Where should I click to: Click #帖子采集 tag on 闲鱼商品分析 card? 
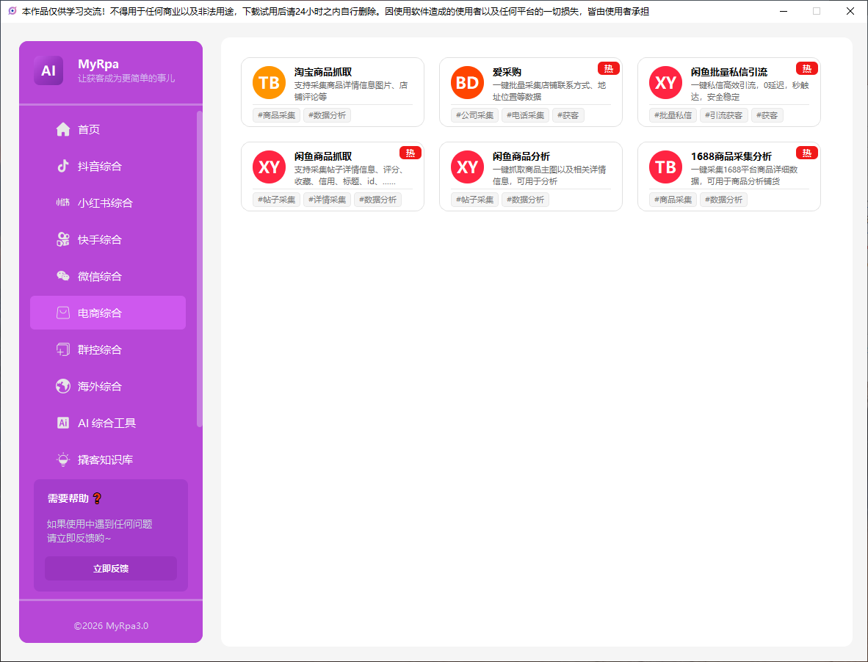(474, 200)
